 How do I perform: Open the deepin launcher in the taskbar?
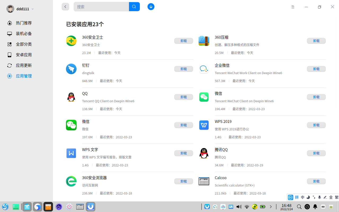(x=5, y=207)
